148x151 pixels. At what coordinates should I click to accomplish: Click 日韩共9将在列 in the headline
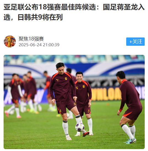coord(40,17)
